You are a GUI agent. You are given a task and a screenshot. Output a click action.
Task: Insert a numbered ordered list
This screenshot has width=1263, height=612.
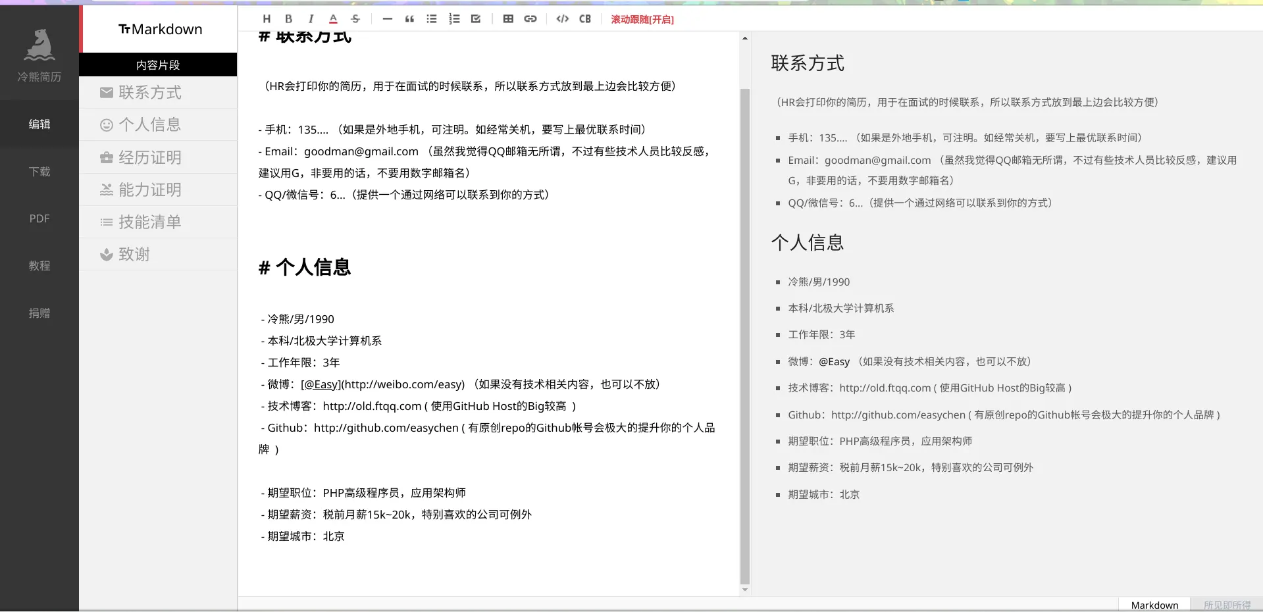point(454,19)
